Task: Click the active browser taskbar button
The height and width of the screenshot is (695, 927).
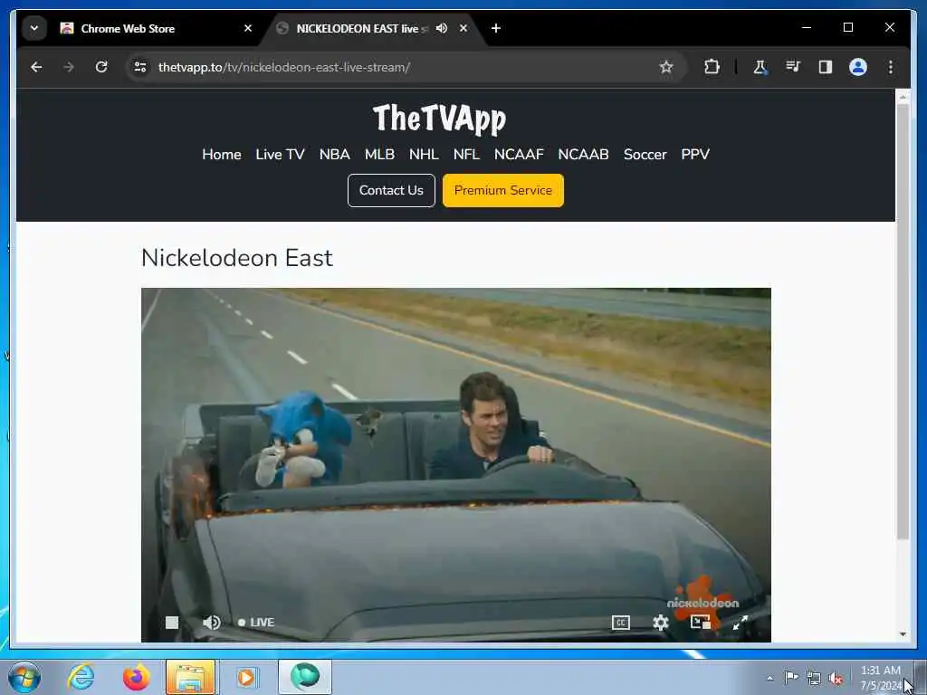Action: [305, 677]
